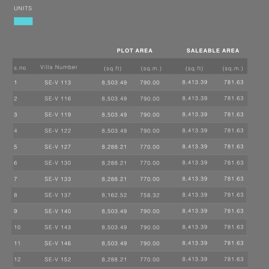Click the Villa Number column header
Image resolution: width=269 pixels, height=269 pixels.
[59, 67]
